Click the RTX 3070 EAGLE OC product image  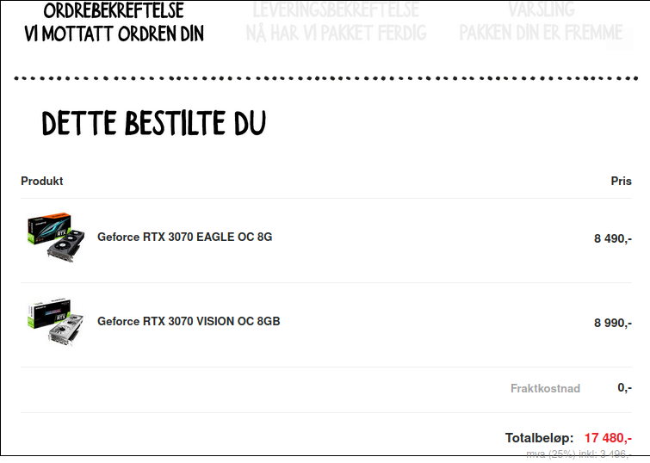pyautogui.click(x=56, y=238)
